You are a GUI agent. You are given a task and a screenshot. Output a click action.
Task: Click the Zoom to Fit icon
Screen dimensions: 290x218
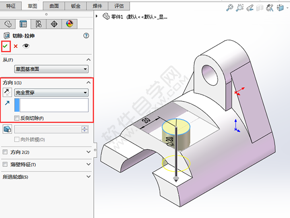[x=230, y=8]
